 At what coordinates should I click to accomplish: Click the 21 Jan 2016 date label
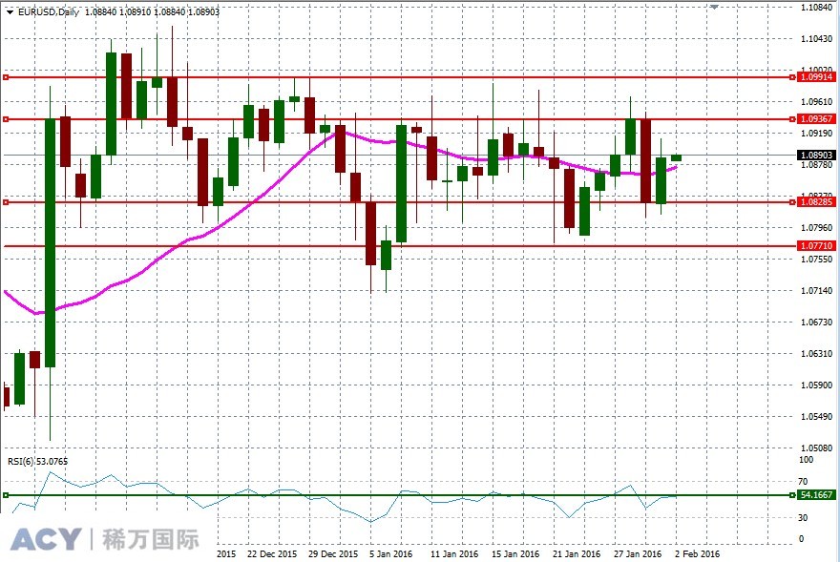577,554
